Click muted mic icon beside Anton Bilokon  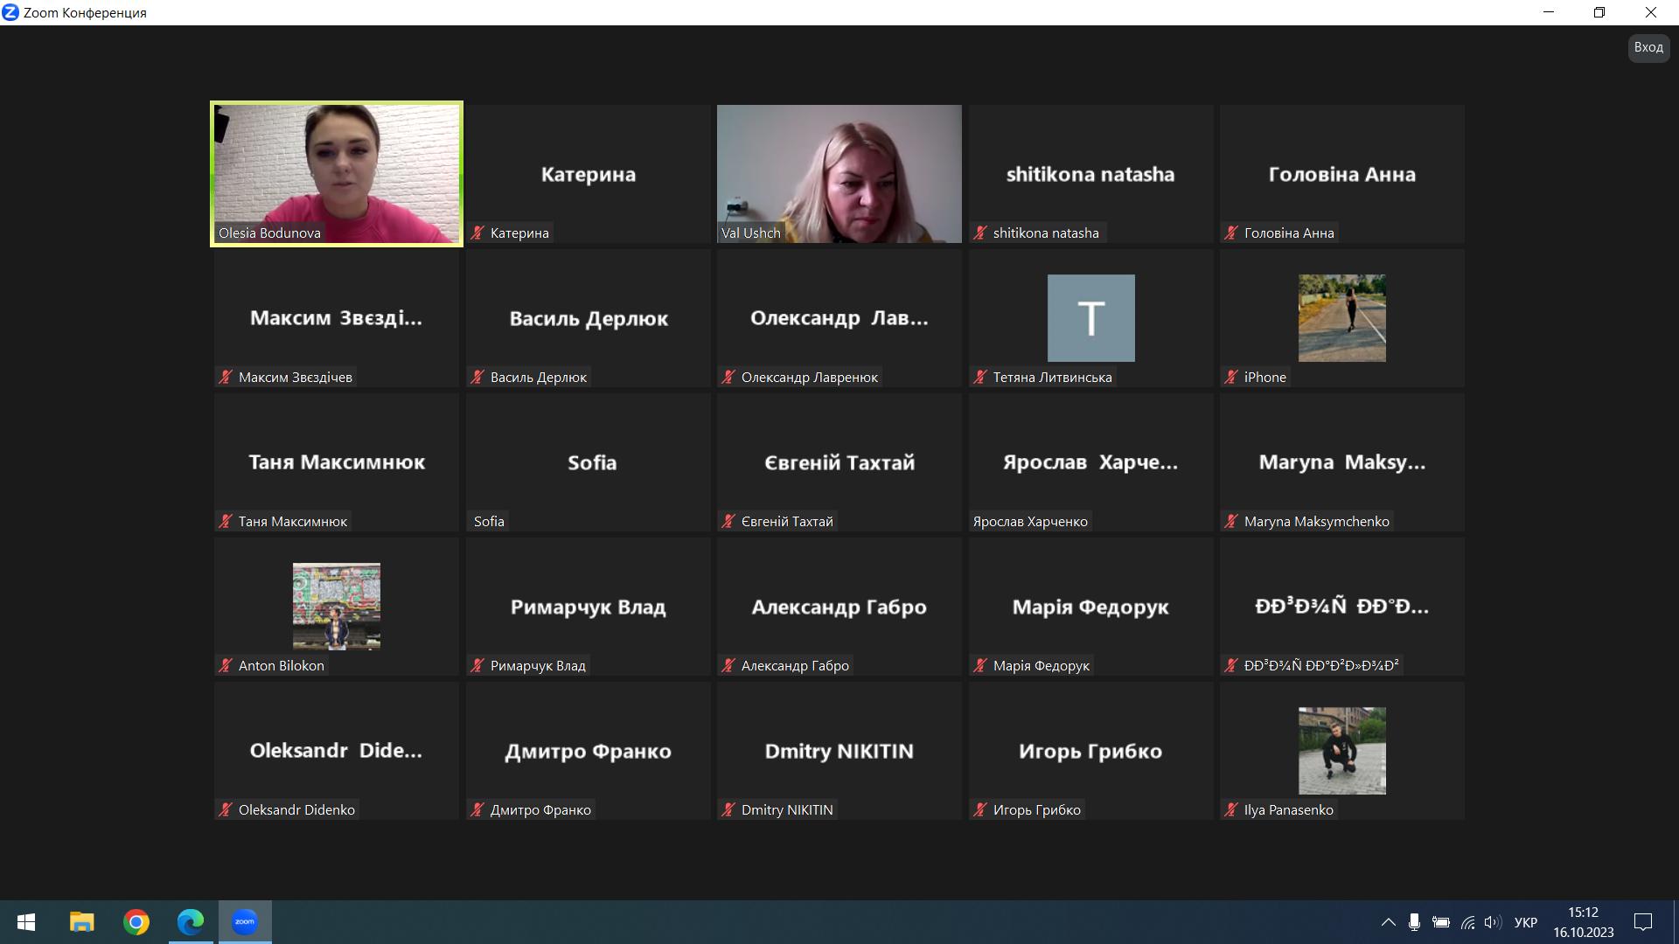[x=226, y=665]
